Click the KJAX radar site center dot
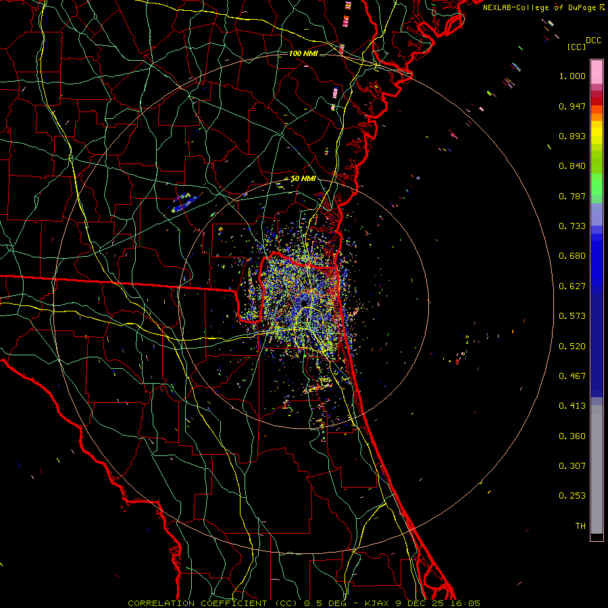 pos(304,303)
